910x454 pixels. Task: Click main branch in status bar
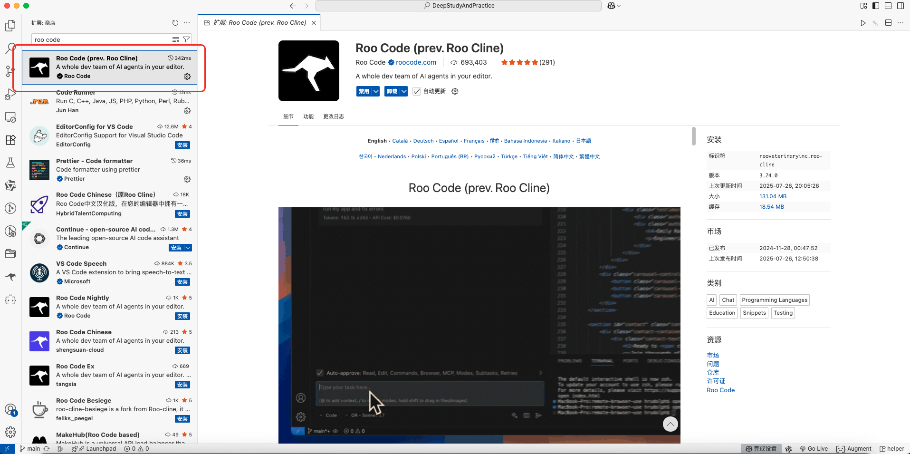[30, 449]
